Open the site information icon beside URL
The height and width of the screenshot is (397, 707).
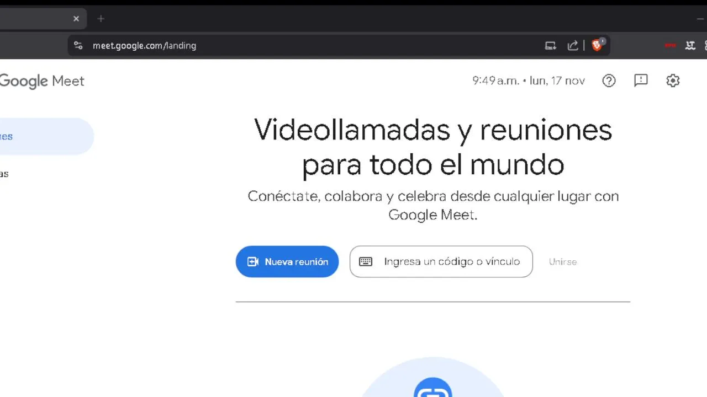pos(78,46)
